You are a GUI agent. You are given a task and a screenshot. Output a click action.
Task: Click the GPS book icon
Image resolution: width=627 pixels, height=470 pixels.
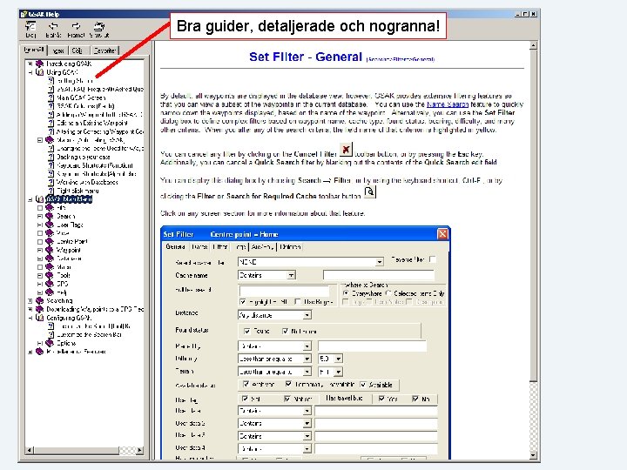[x=49, y=284]
